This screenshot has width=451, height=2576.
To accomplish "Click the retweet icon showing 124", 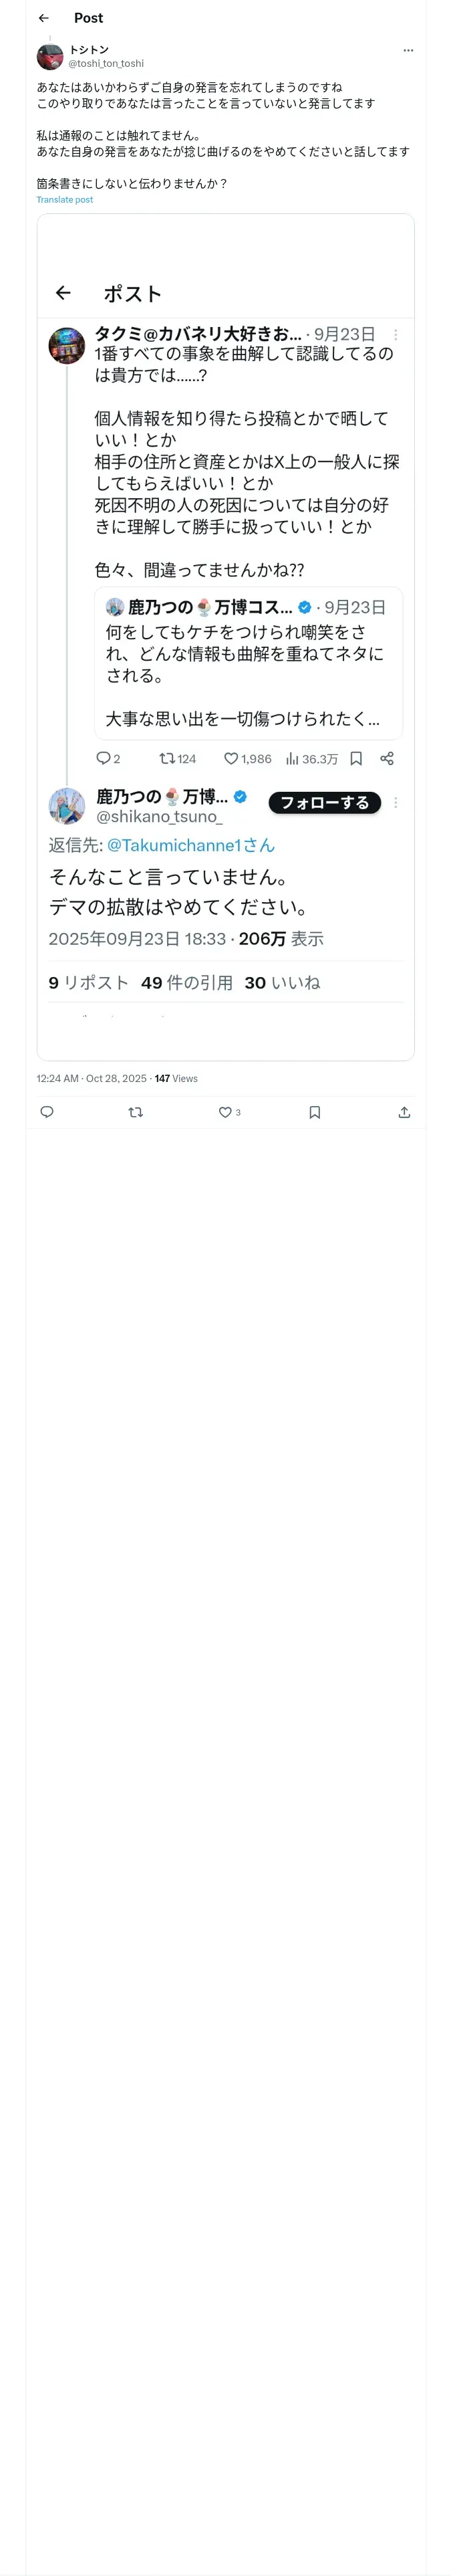I will [167, 759].
